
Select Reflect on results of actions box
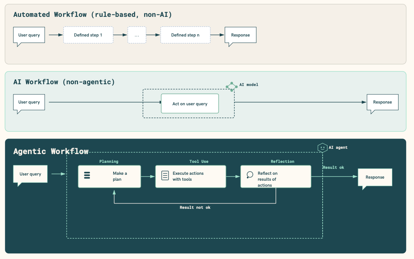click(x=276, y=177)
